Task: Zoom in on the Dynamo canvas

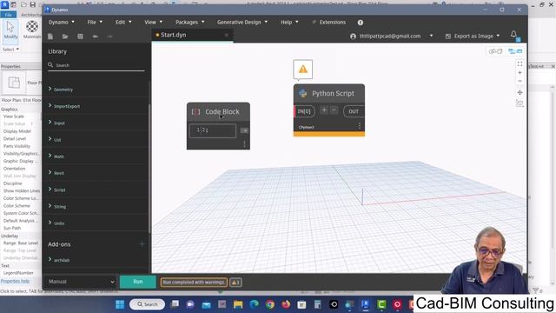Action: [x=520, y=73]
